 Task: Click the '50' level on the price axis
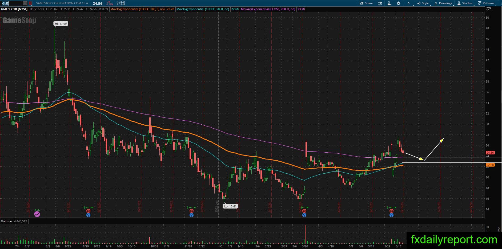487,18
